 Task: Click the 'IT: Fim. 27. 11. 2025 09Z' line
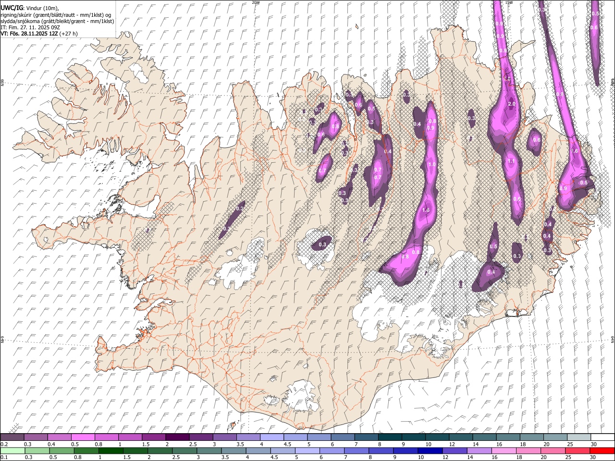point(30,27)
